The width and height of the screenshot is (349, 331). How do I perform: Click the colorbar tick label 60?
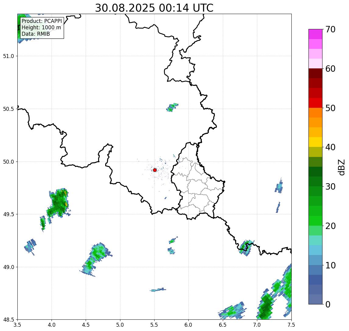[330, 69]
